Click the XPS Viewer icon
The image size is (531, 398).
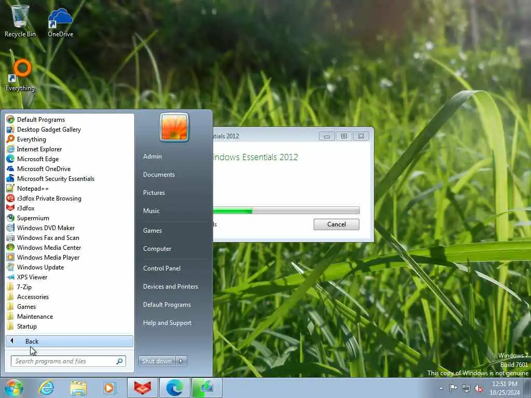tap(10, 277)
